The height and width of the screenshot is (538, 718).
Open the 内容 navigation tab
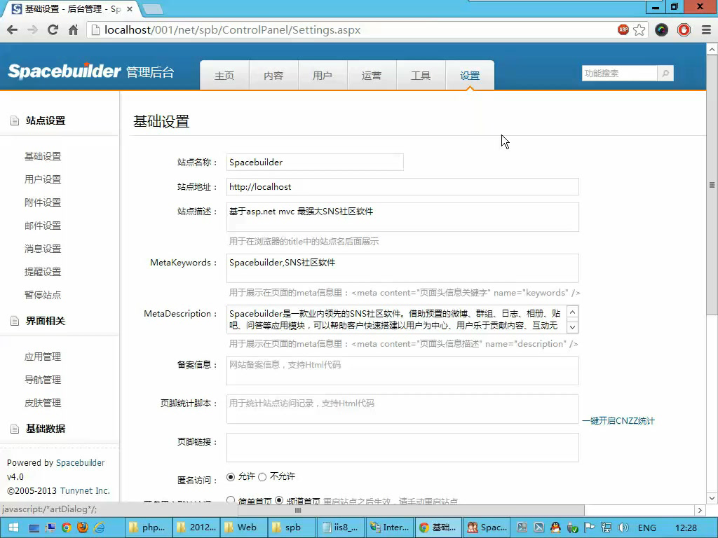[x=273, y=76]
